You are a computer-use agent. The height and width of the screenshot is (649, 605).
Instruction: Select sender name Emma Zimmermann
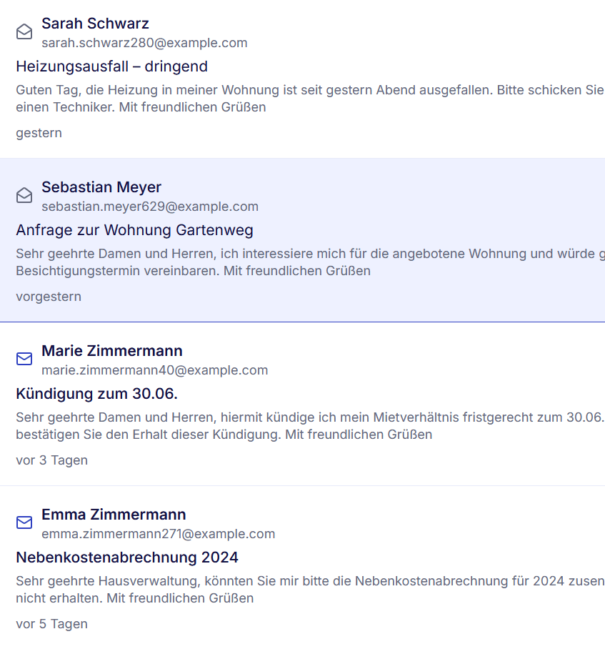114,515
